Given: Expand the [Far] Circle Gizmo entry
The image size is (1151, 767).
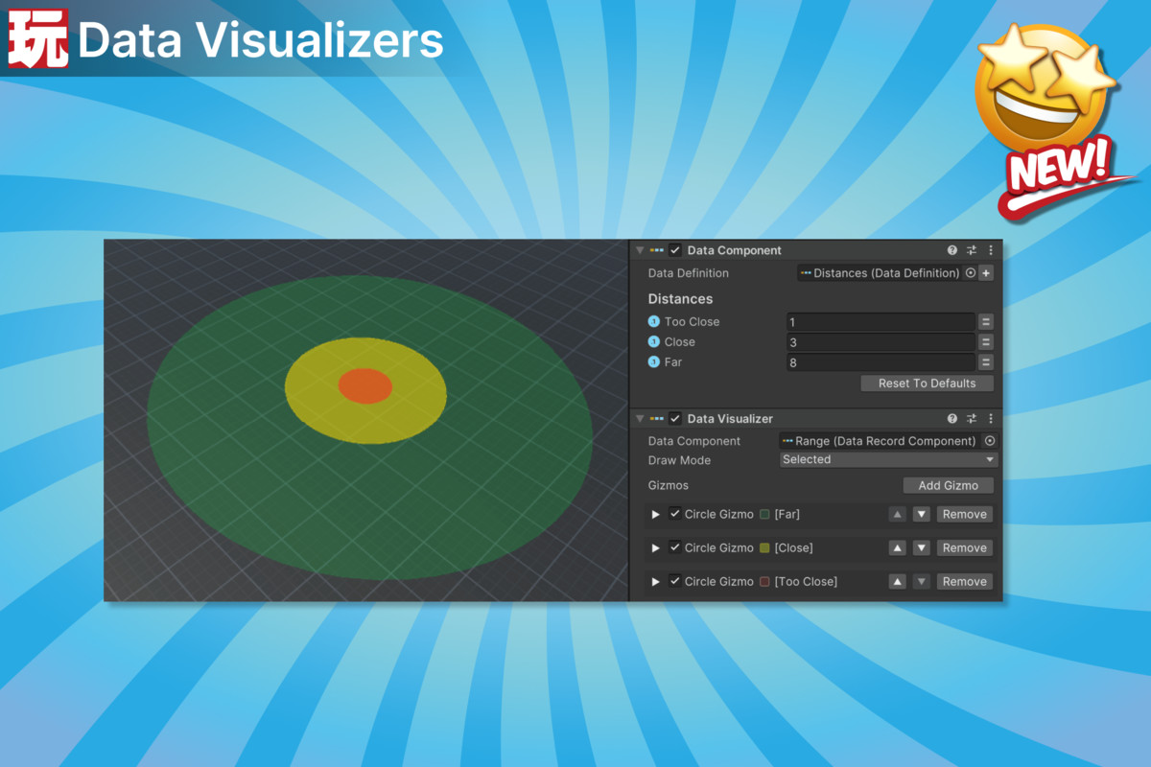Looking at the screenshot, I should point(656,515).
